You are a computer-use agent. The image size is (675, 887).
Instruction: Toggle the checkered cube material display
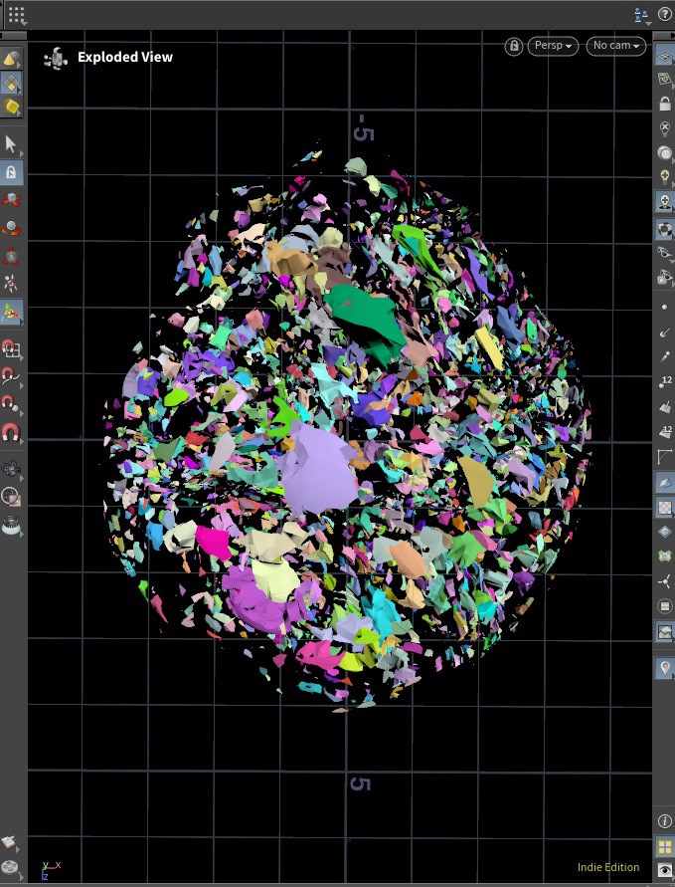[665, 230]
